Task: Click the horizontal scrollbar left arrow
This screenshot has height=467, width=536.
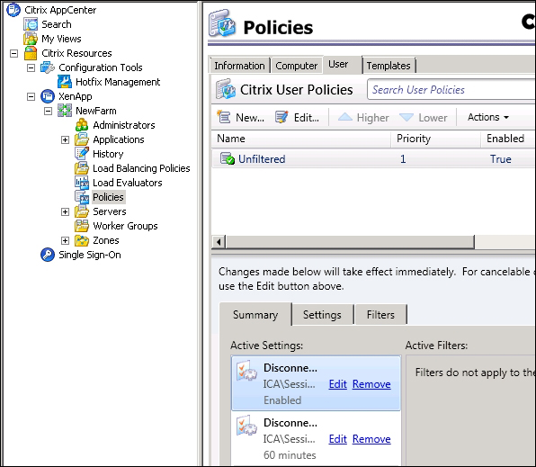Action: click(219, 242)
